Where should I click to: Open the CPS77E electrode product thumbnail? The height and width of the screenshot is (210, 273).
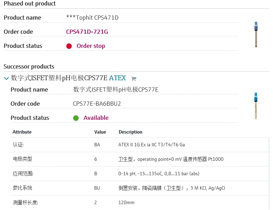pos(255,106)
